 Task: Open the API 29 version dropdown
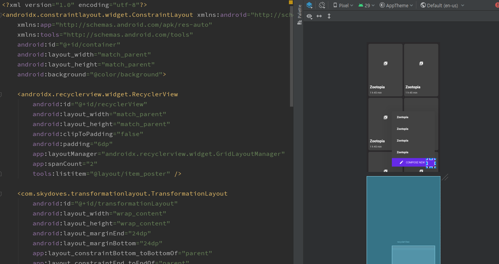point(367,5)
